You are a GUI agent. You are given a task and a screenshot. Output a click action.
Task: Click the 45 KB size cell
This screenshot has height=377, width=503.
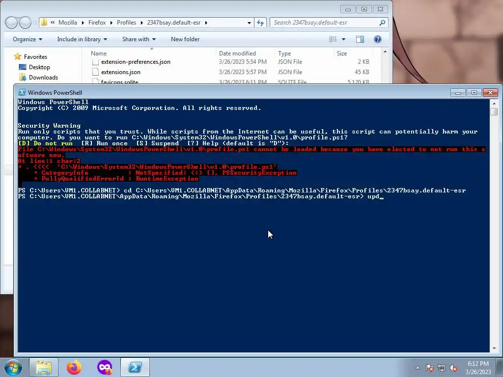[x=362, y=72]
